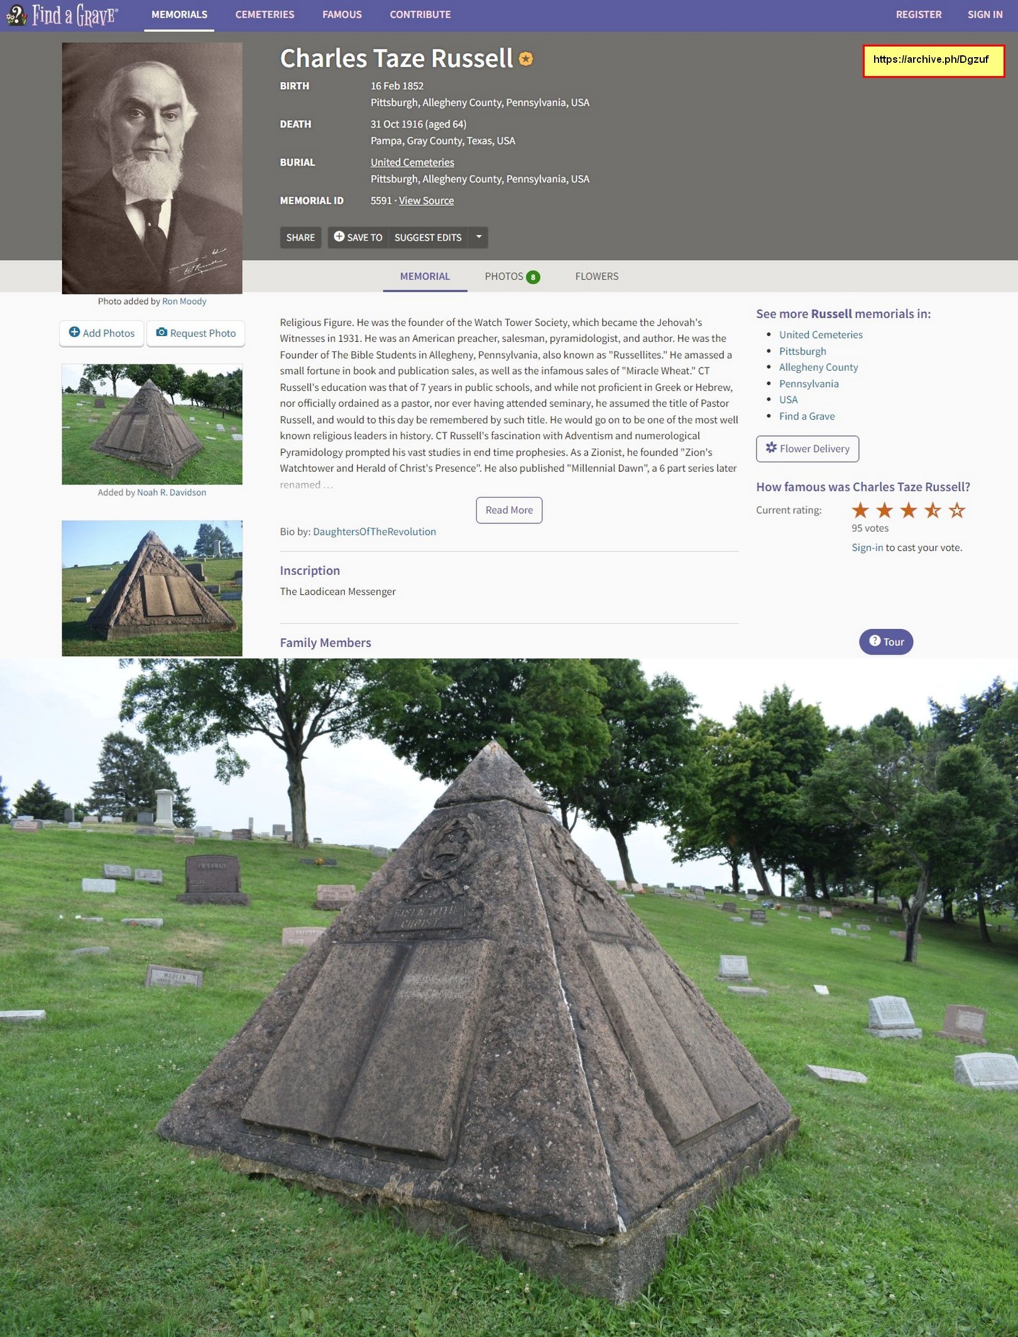Screen dimensions: 1018x1337
Task: Click the Save To button
Action: 358,237
